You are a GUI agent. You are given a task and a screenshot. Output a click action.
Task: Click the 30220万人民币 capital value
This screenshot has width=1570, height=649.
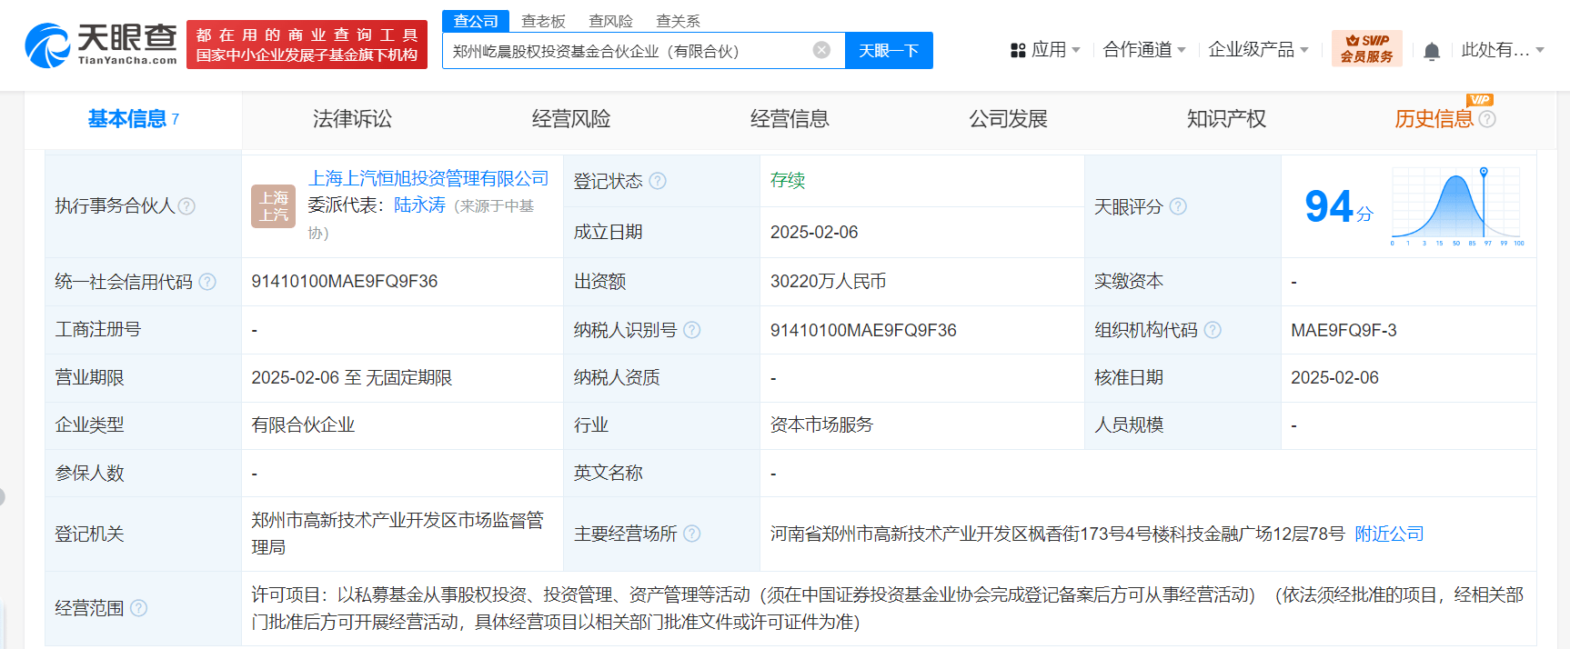(828, 282)
